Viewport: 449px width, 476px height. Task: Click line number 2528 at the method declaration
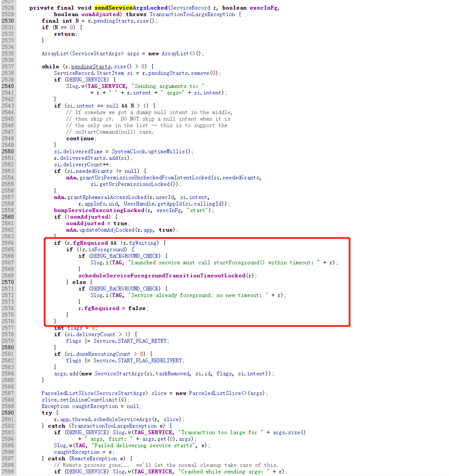[x=7, y=8]
